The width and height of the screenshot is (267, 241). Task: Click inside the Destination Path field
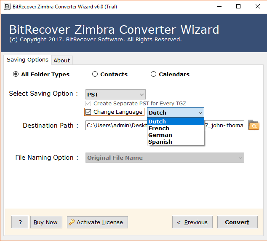tap(165, 126)
